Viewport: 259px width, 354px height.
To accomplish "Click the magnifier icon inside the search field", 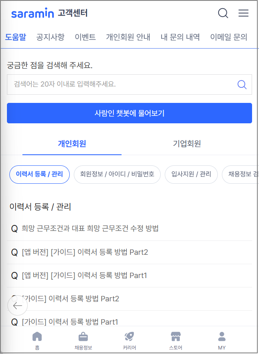I will pos(242,85).
